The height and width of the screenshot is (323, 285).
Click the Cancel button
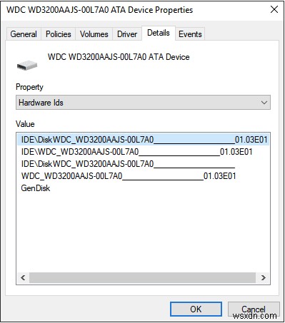click(x=254, y=309)
